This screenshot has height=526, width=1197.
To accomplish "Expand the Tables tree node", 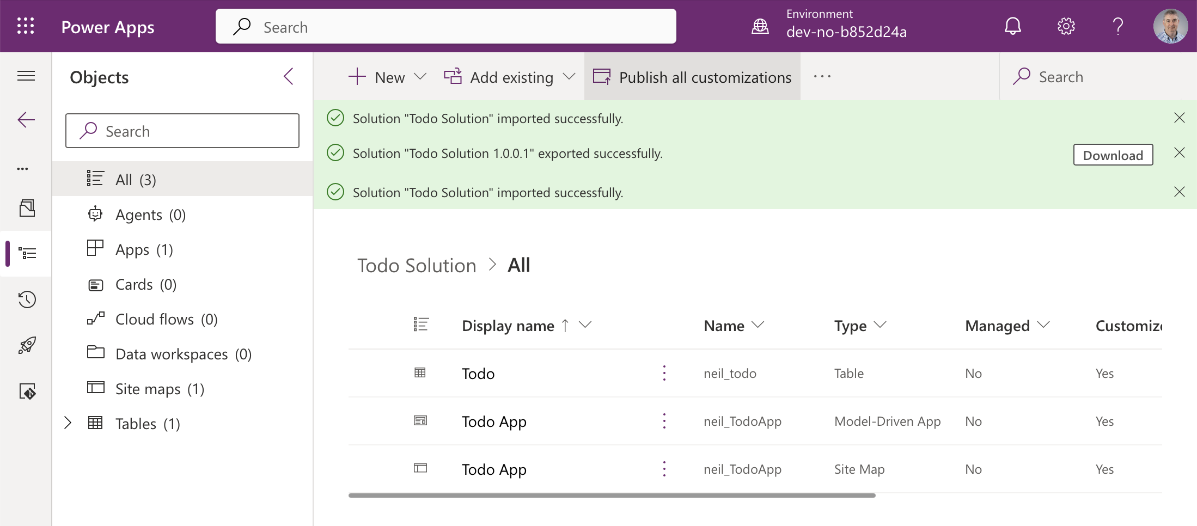I will (x=68, y=423).
